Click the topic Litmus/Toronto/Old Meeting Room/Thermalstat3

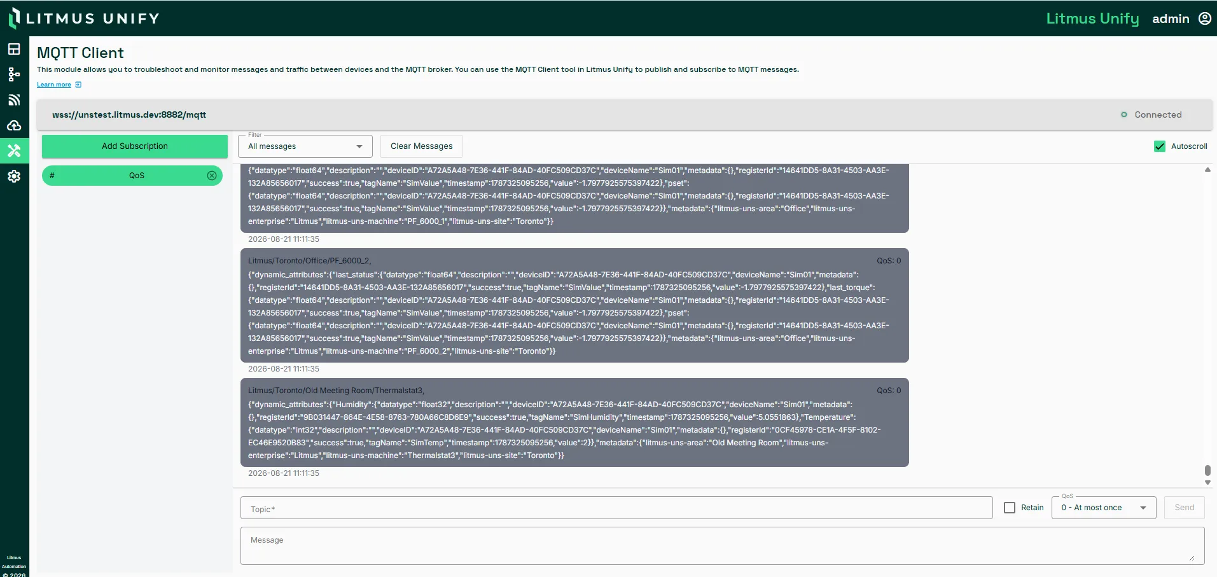click(x=336, y=391)
